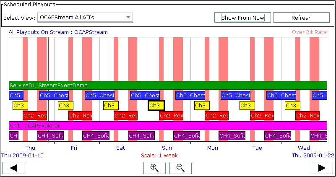Click the Tue day label
336x177 pixels.
coord(257,148)
